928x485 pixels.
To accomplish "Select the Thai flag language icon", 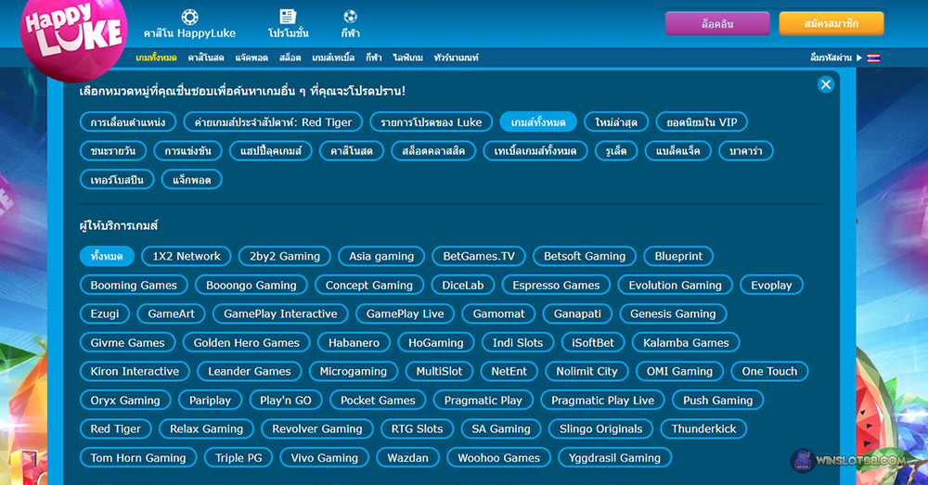I will pos(873,58).
